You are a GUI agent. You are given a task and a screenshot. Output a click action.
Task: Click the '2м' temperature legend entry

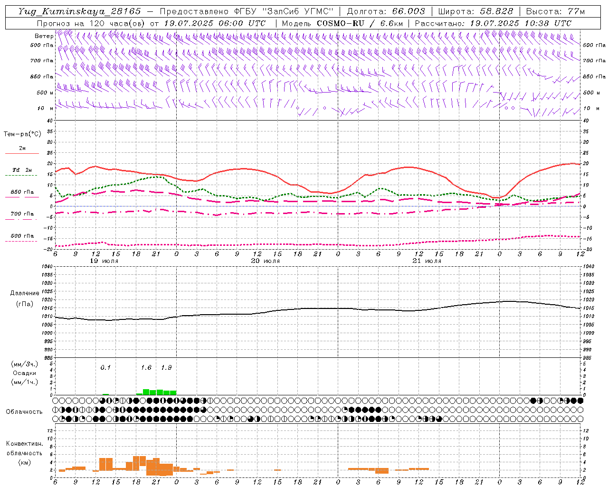coord(22,148)
